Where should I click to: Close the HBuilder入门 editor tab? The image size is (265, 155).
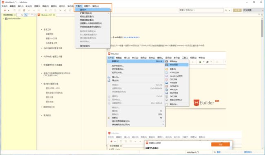[x=54, y=15]
